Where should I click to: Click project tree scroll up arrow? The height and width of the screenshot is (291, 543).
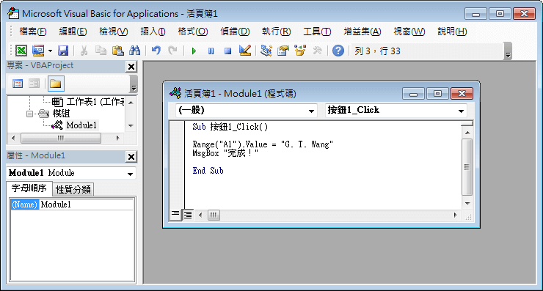[x=131, y=103]
